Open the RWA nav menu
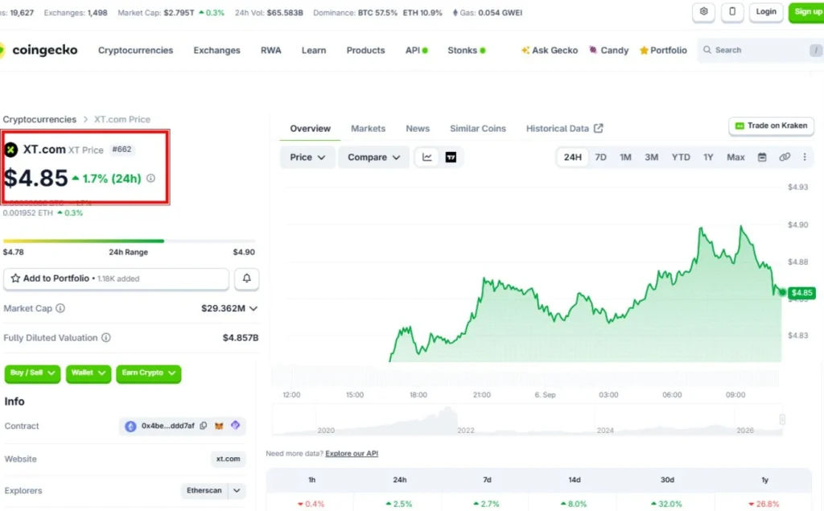 coord(271,51)
